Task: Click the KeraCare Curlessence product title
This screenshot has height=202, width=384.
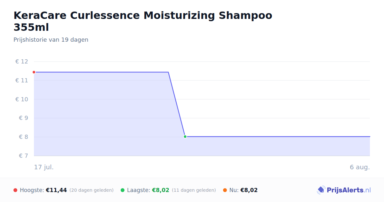Action: 143,21
